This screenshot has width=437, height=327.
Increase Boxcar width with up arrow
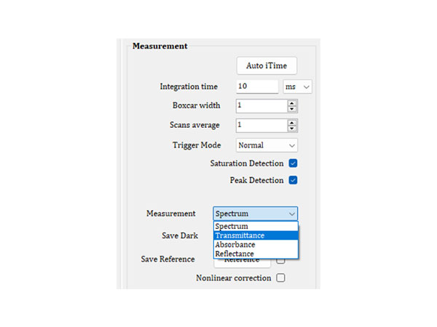[292, 102]
